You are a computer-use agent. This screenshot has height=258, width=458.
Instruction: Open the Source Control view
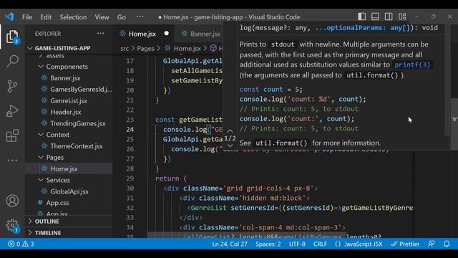coord(12,86)
